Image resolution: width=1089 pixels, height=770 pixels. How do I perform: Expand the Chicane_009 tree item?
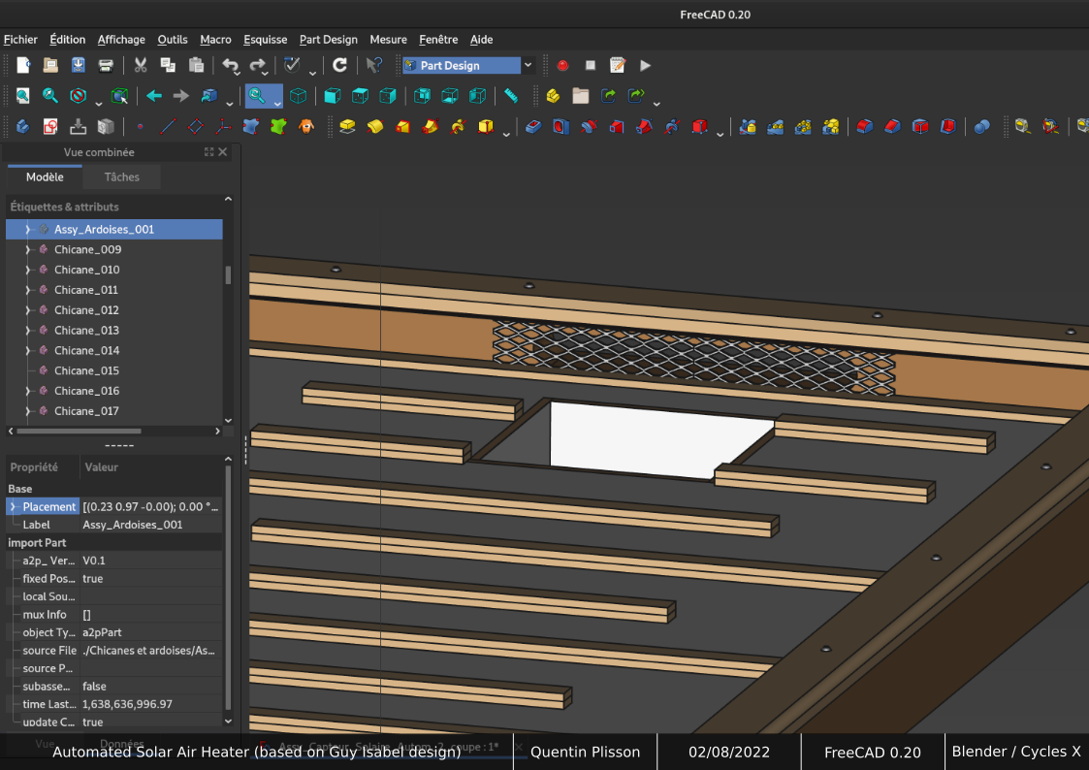pos(28,249)
